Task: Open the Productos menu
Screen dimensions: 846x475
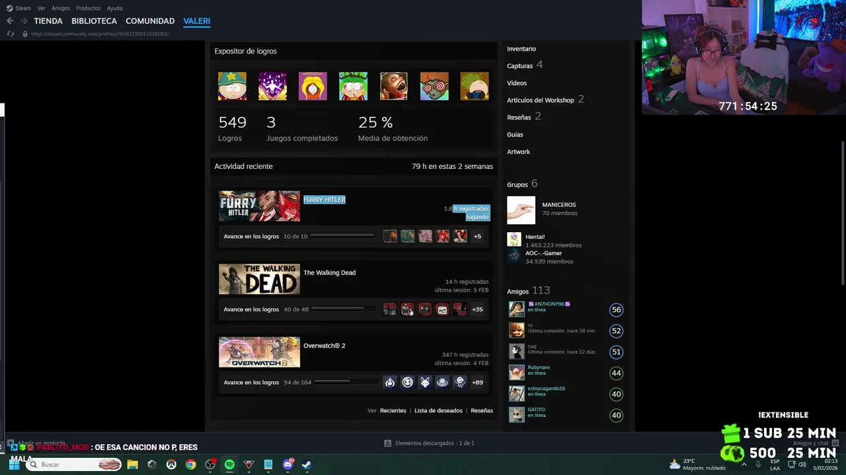Action: coord(89,8)
